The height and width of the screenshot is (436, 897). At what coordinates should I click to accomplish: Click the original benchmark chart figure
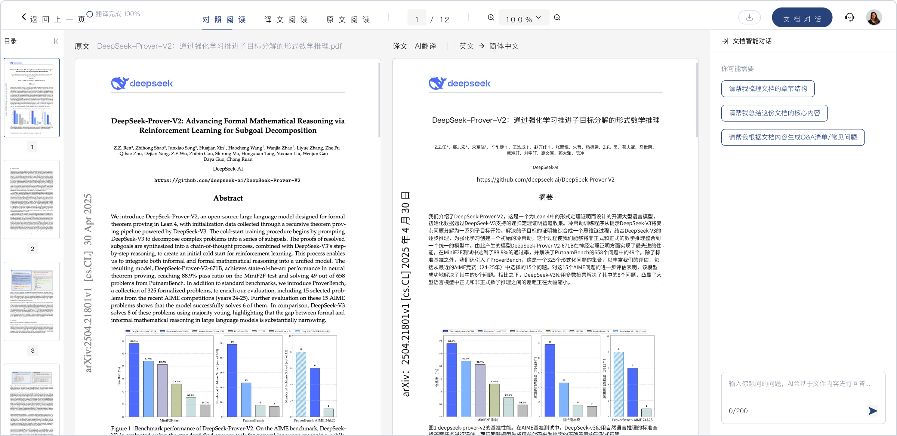point(228,376)
